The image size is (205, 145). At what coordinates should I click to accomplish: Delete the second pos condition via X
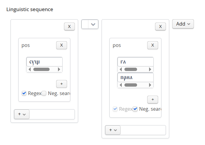point(153,45)
